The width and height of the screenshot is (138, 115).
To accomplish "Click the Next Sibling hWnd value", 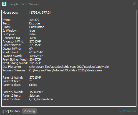I will pyautogui.click(x=35, y=63).
